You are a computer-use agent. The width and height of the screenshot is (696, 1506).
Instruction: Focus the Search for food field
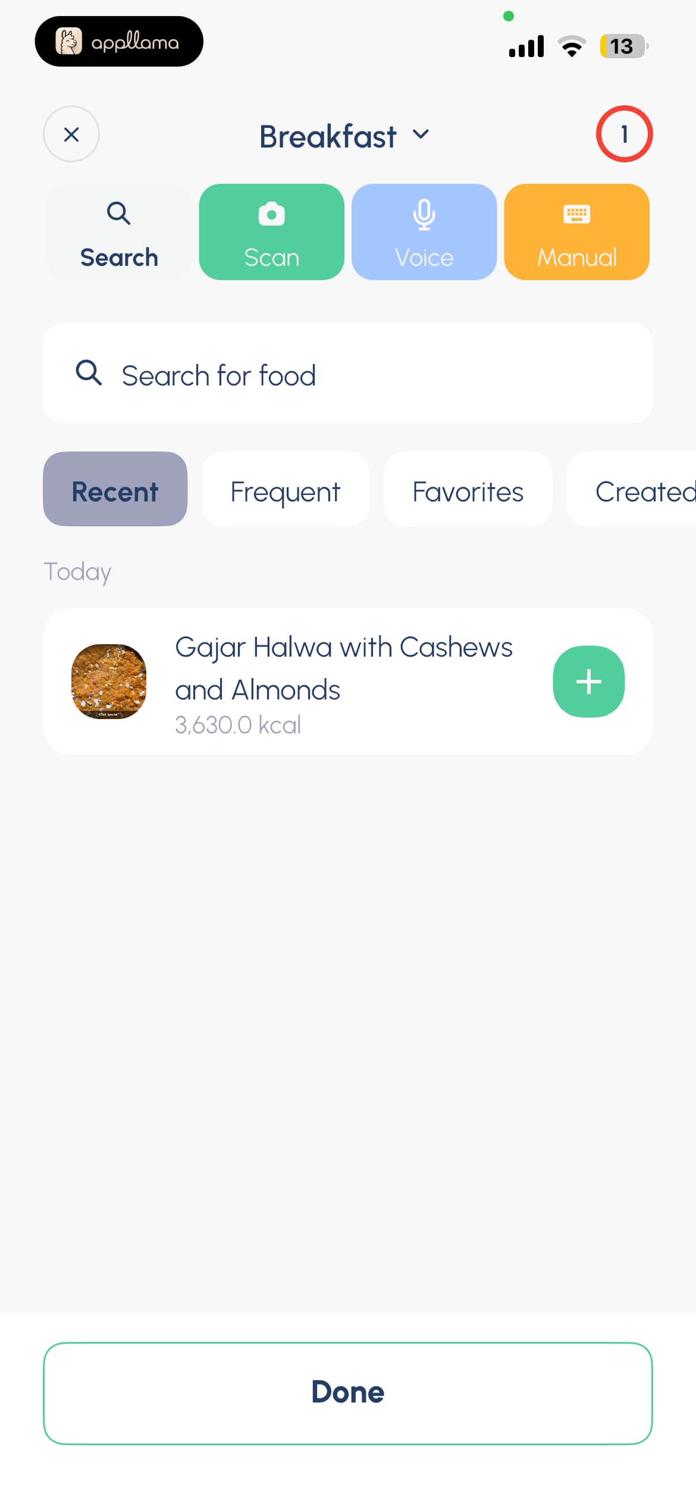pyautogui.click(x=348, y=373)
